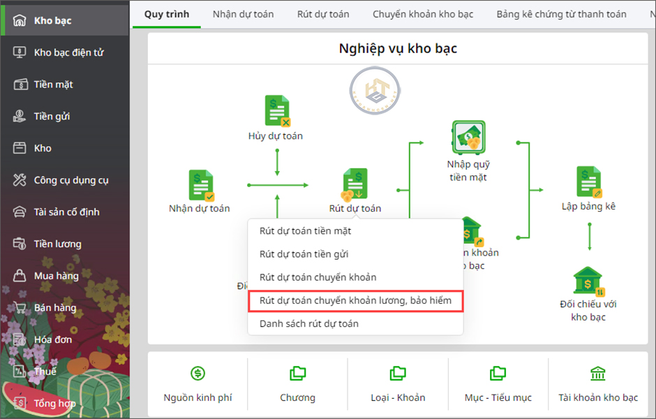
Task: Open Tài khoản kho bạc icon
Action: coord(598,374)
